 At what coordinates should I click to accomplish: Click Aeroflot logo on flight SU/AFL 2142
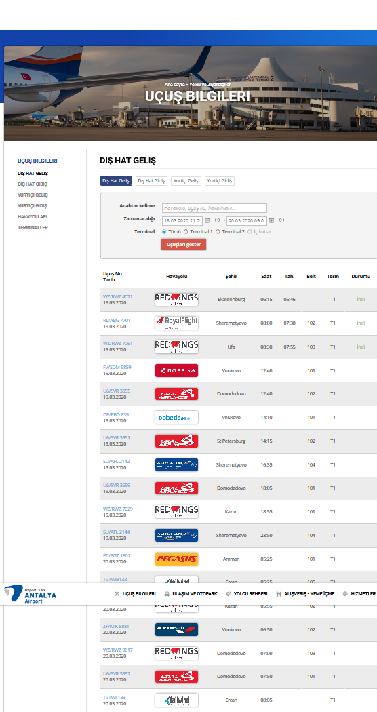coord(176,464)
